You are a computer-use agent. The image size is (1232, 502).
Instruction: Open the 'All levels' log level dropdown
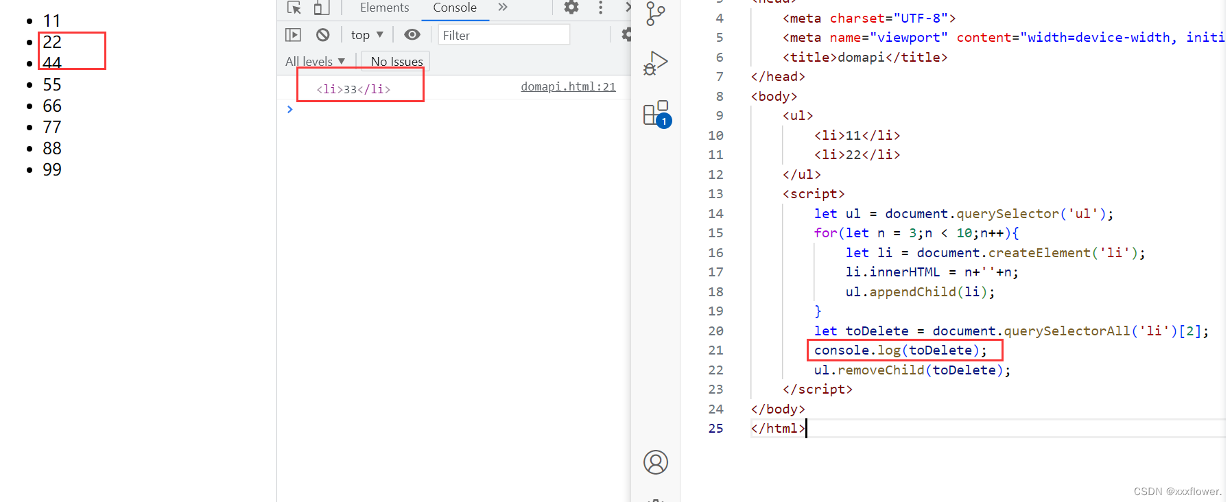pyautogui.click(x=316, y=62)
